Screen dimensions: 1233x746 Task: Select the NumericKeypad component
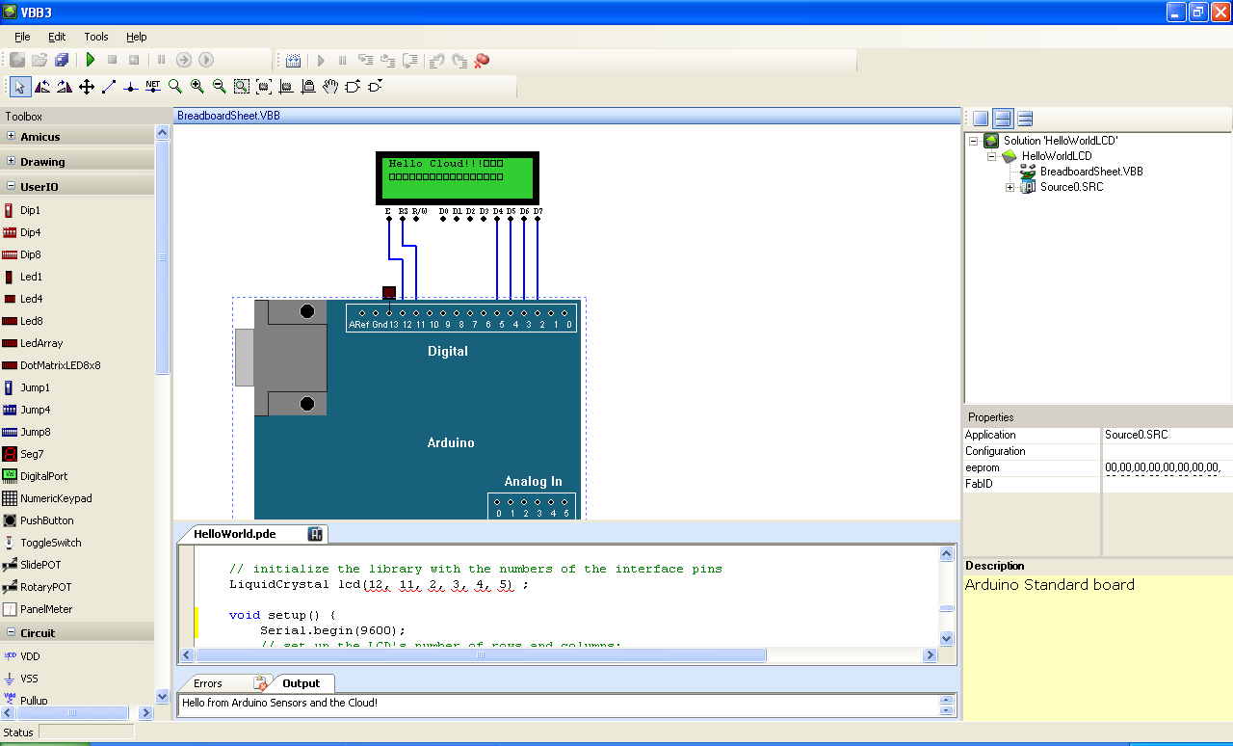[x=56, y=498]
